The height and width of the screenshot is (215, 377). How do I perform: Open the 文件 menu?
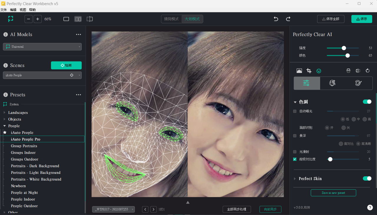pos(4,9)
